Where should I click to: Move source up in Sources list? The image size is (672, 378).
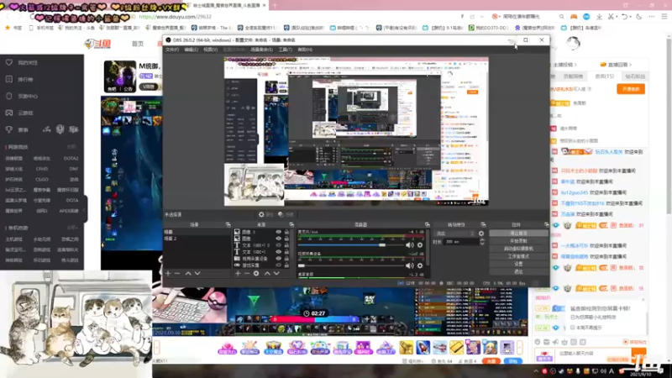(267, 274)
